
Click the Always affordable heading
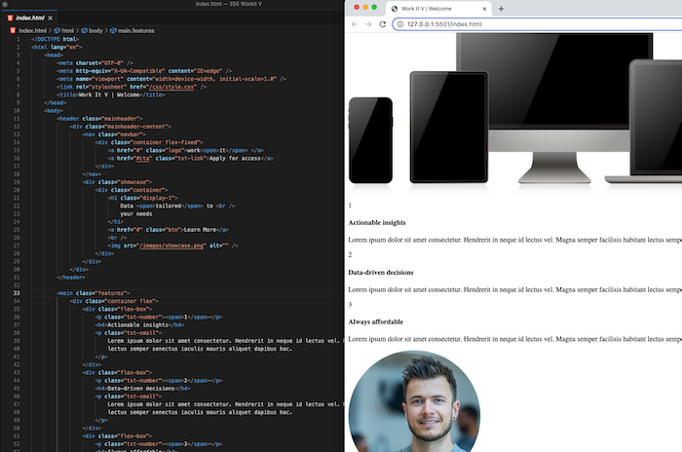click(x=375, y=321)
